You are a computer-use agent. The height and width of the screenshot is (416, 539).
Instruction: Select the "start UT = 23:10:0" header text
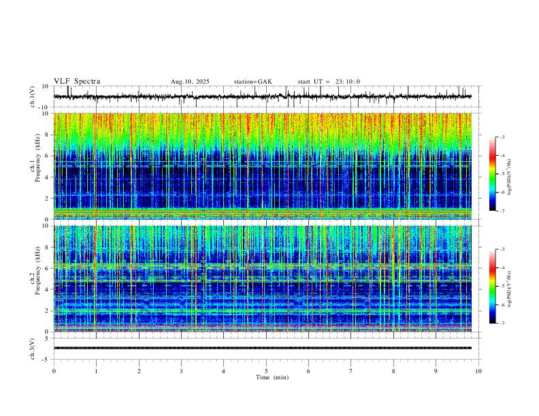click(x=329, y=82)
